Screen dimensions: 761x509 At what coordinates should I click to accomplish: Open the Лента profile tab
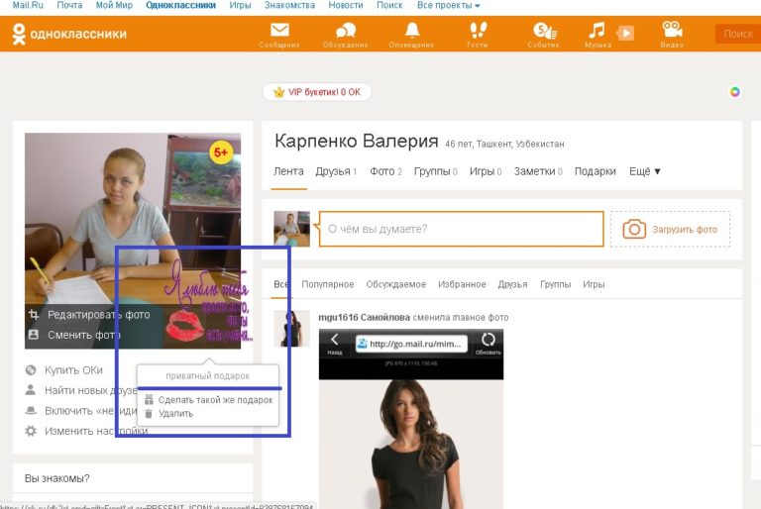pos(288,171)
